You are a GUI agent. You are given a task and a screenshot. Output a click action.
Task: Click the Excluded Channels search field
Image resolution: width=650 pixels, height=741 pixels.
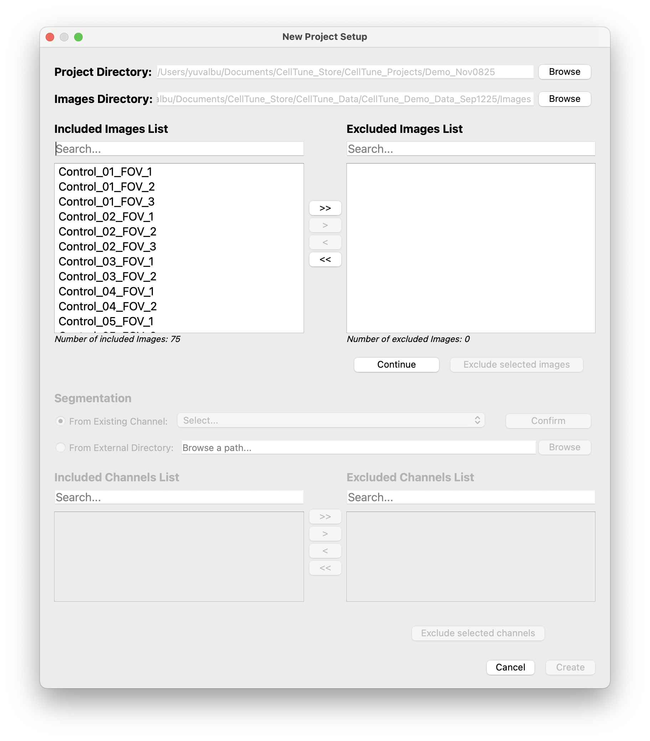point(470,497)
